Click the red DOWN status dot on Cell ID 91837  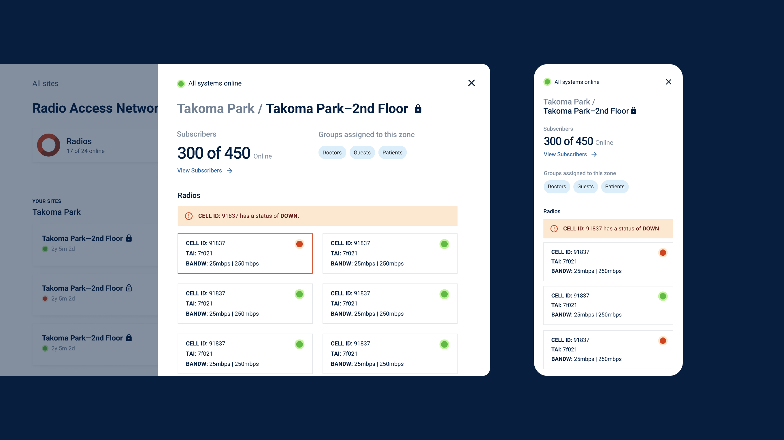[x=299, y=244]
